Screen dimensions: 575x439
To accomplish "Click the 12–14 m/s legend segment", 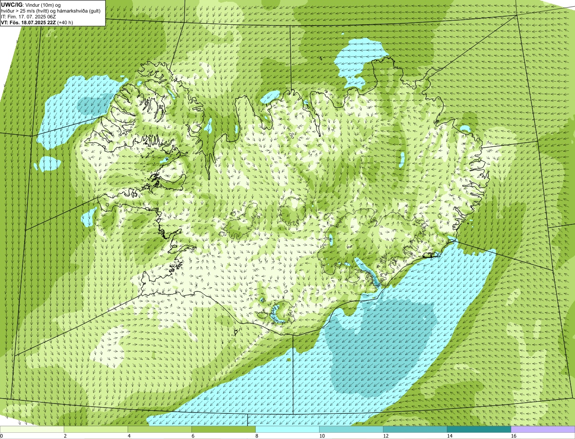I will tap(415, 429).
